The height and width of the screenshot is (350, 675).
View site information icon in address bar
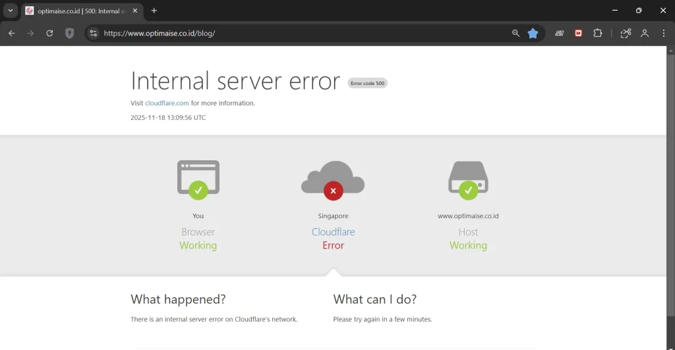click(x=93, y=33)
